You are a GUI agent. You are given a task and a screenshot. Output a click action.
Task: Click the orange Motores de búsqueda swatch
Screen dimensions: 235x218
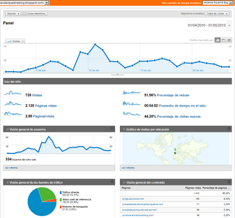point(61,207)
